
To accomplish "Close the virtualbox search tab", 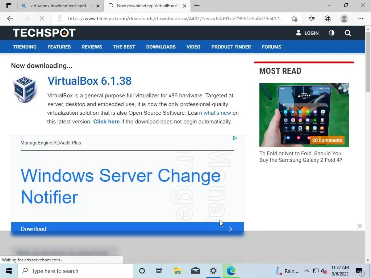I will (98, 6).
